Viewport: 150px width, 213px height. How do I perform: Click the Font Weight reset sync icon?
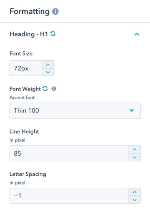coord(45,89)
